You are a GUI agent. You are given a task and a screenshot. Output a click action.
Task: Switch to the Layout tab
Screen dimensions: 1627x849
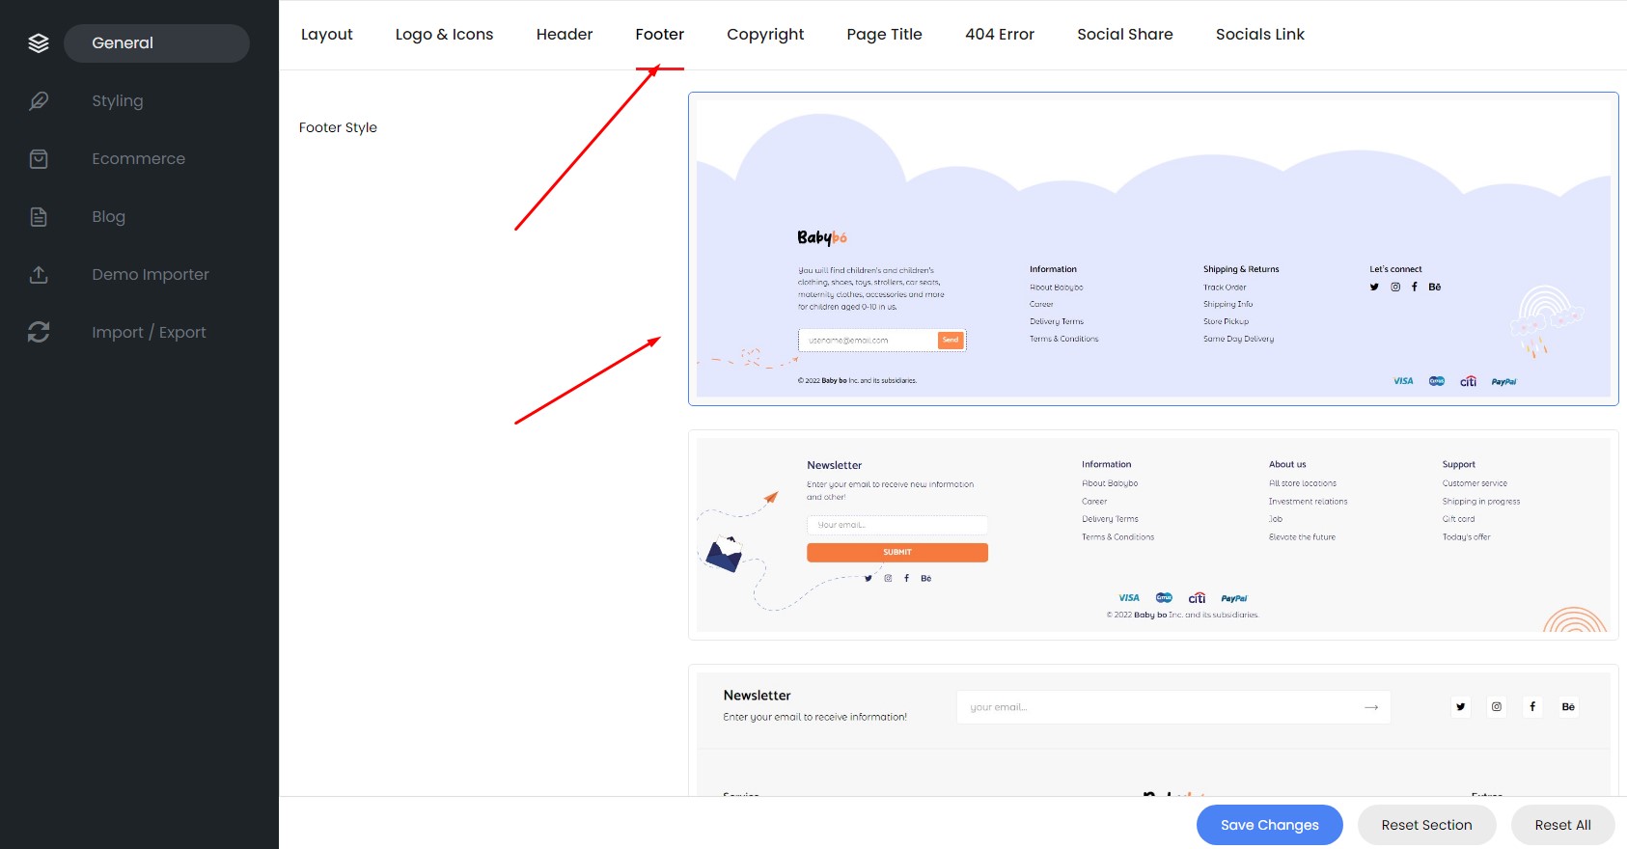coord(327,35)
